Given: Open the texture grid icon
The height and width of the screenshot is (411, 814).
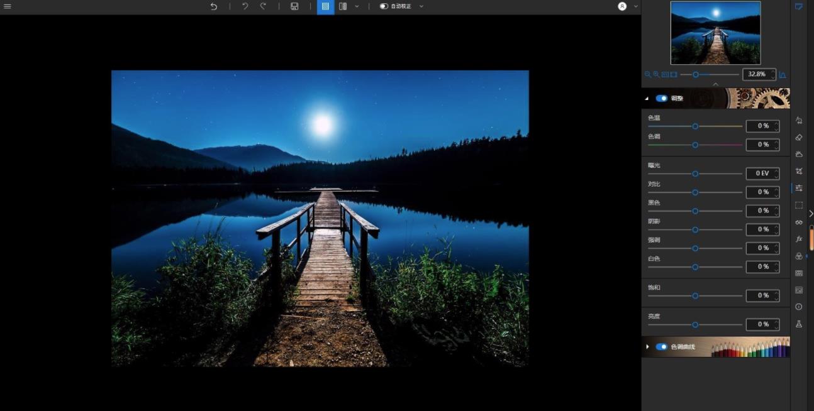Looking at the screenshot, I should coord(799,273).
